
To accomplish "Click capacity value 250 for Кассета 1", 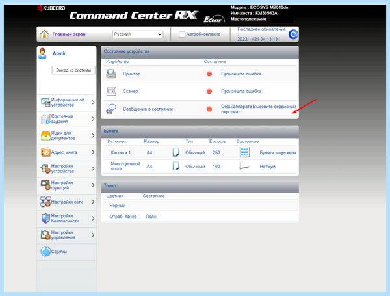I will pos(216,152).
